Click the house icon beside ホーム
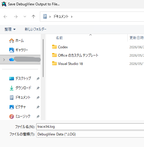 pos(12,41)
